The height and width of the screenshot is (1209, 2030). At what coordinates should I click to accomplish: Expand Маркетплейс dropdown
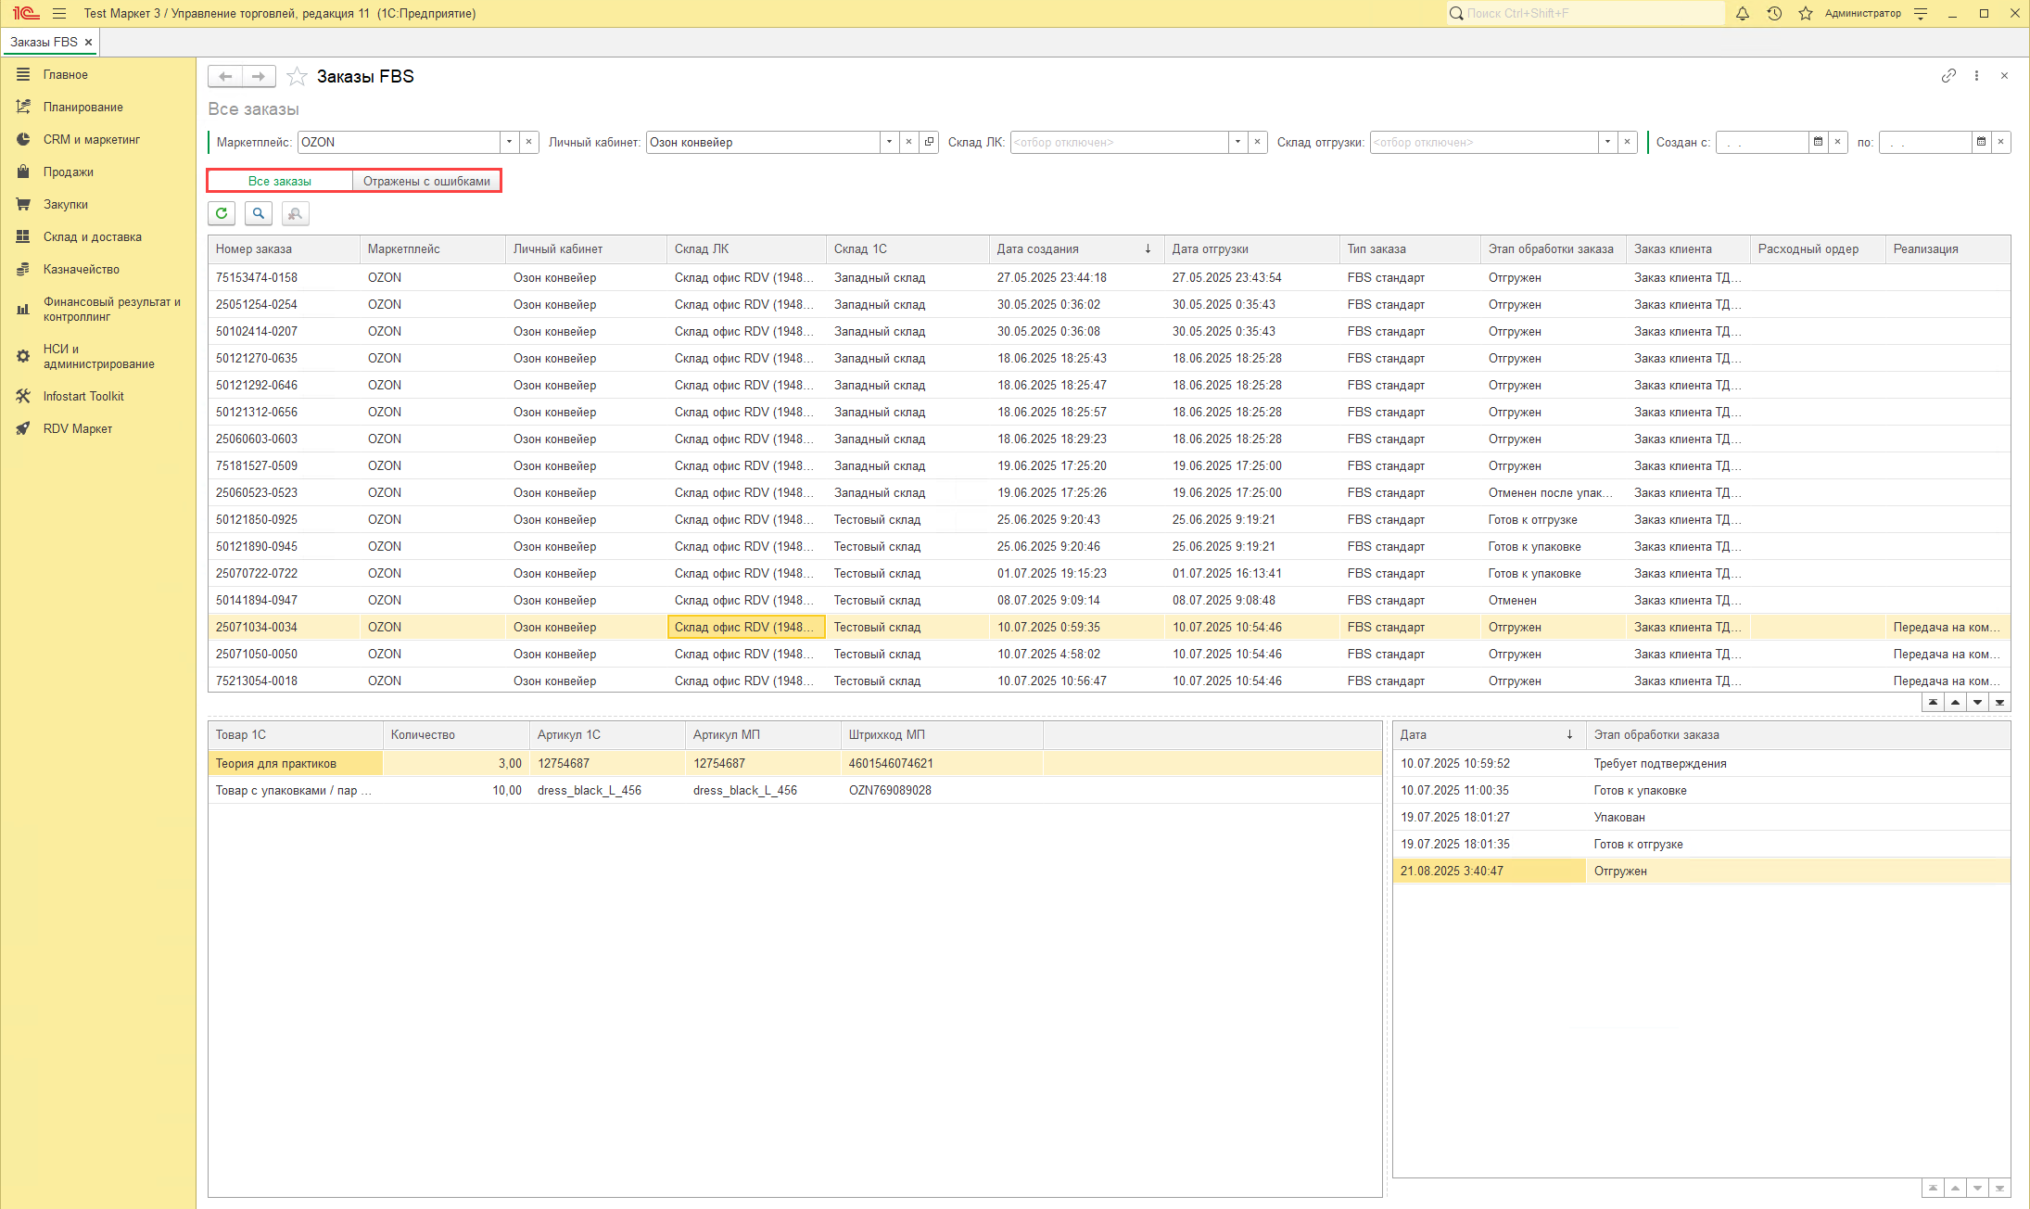509,142
